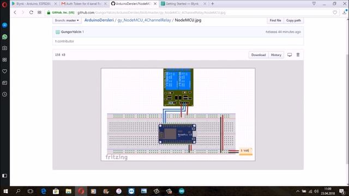Open the gy_NodeMCU_4ChannelRelay folder link

point(144,20)
